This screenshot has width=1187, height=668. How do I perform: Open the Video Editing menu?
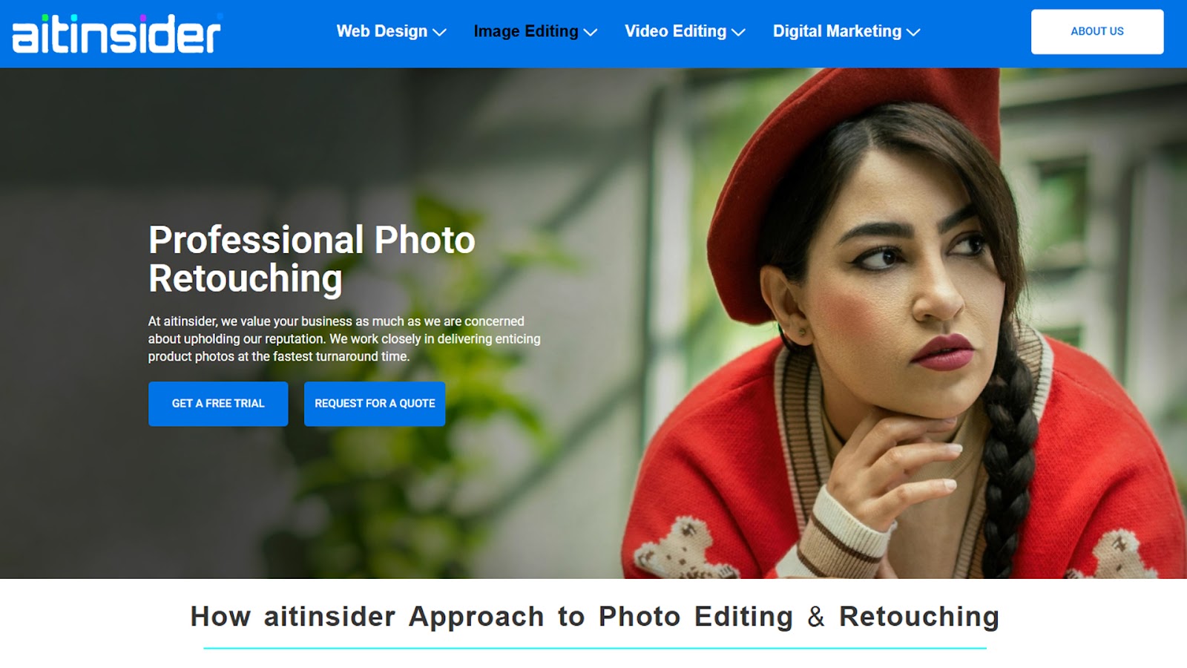click(x=675, y=31)
